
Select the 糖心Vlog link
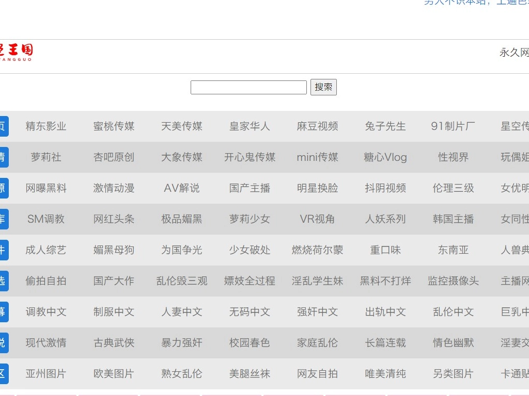coord(385,157)
